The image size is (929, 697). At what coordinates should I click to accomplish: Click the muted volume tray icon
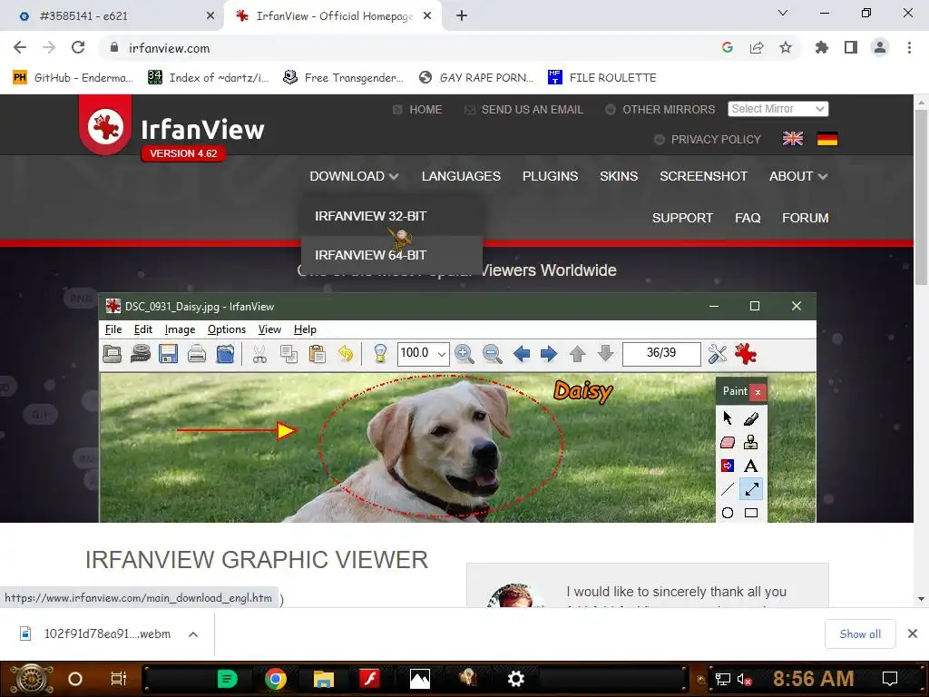[x=745, y=679]
